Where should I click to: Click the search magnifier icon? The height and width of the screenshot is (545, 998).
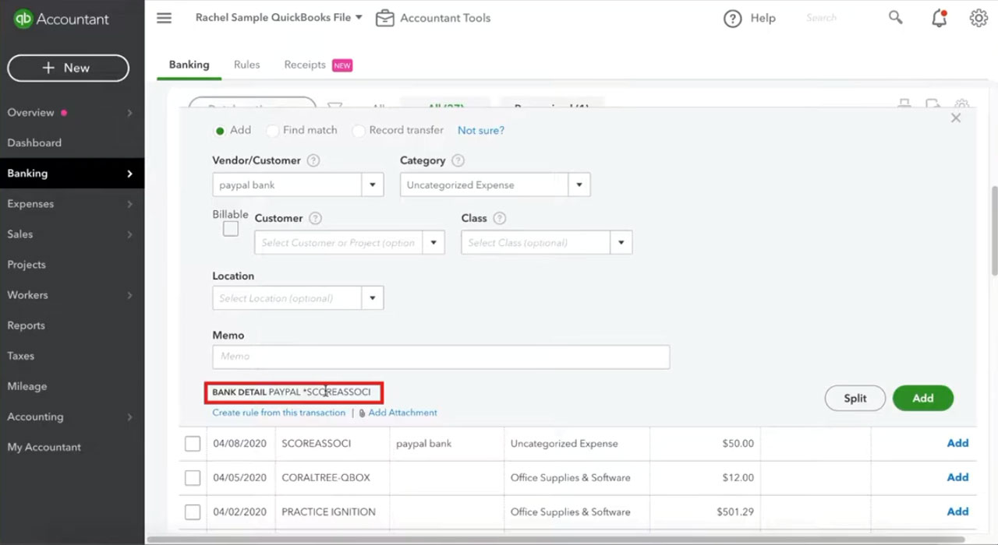pyautogui.click(x=895, y=18)
